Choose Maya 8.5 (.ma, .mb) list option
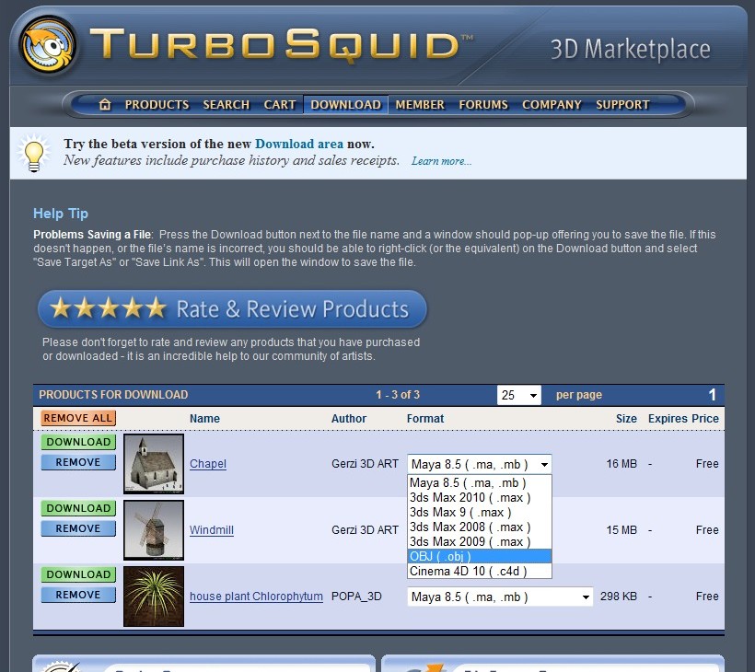This screenshot has width=755, height=672. pyautogui.click(x=480, y=482)
